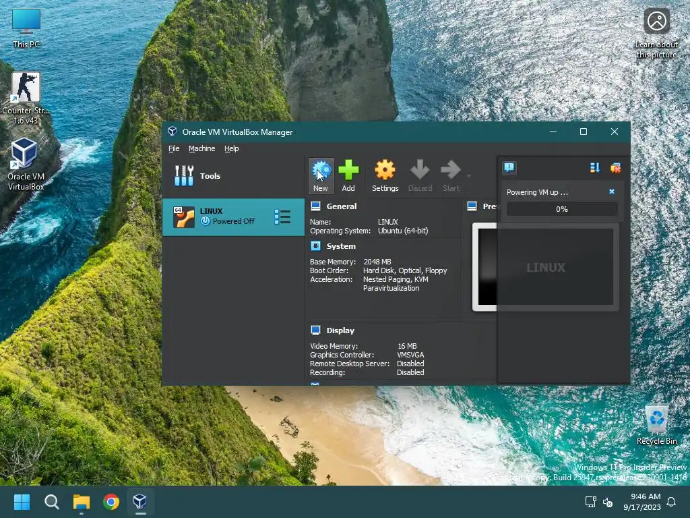
Task: Click the Discard toolbar button
Action: click(420, 176)
